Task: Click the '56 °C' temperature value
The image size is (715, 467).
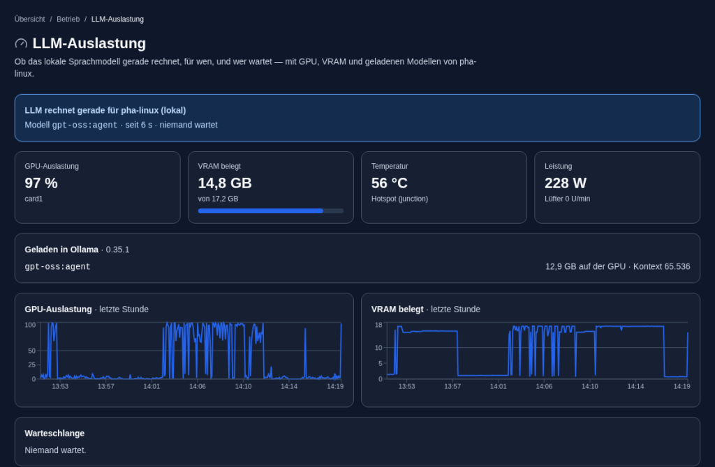Action: pos(390,183)
